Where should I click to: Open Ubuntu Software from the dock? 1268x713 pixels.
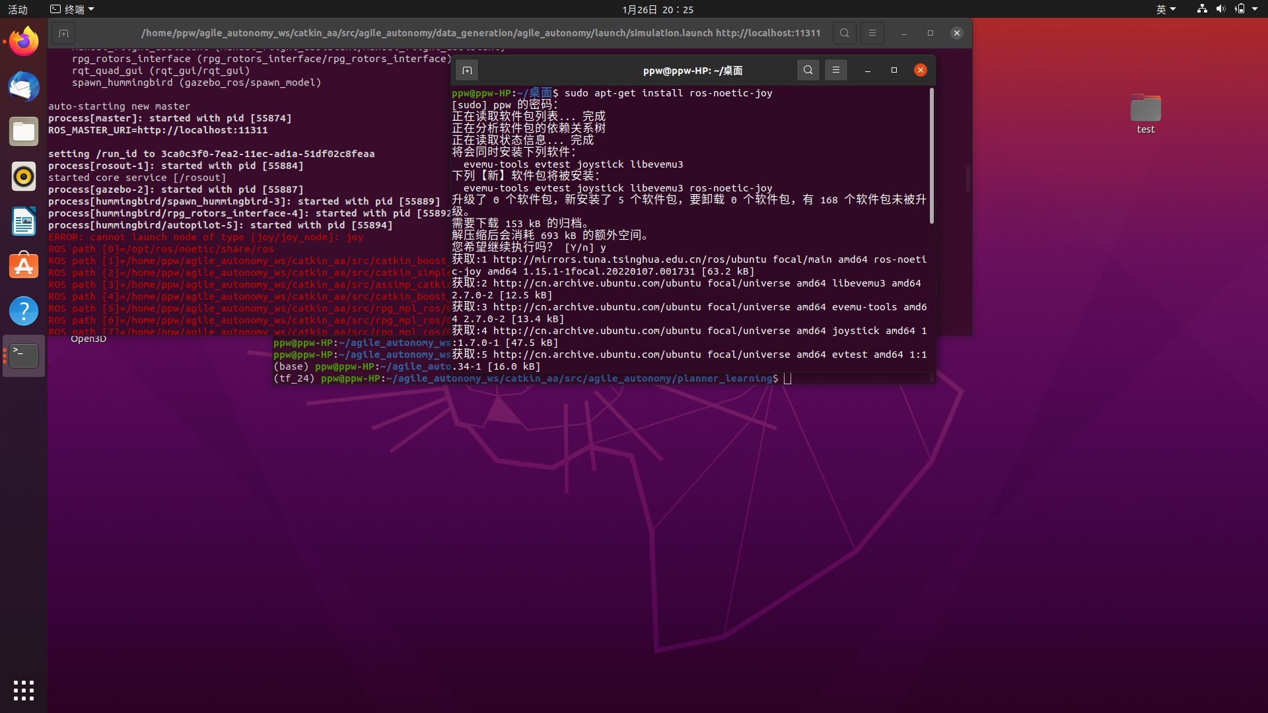click(23, 266)
